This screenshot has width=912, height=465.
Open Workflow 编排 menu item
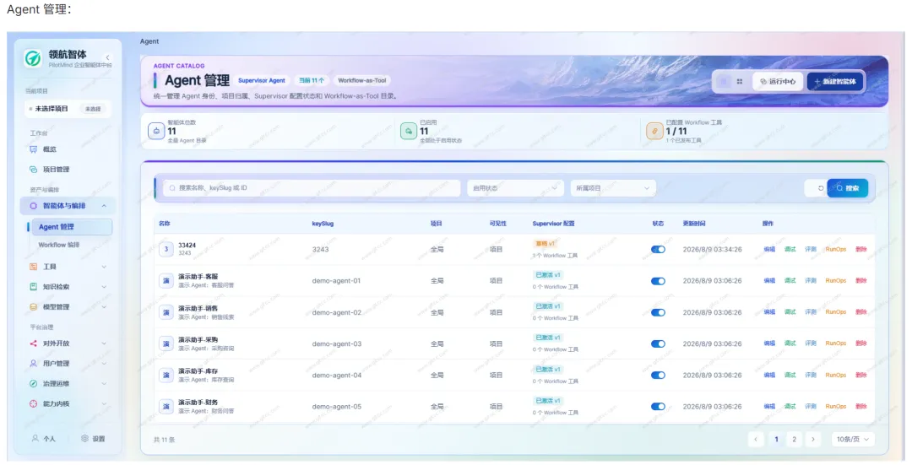point(59,245)
